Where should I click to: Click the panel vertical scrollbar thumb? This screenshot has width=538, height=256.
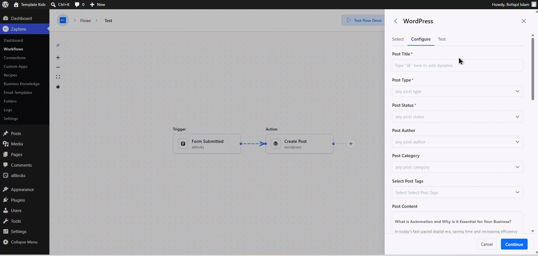pyautogui.click(x=533, y=69)
